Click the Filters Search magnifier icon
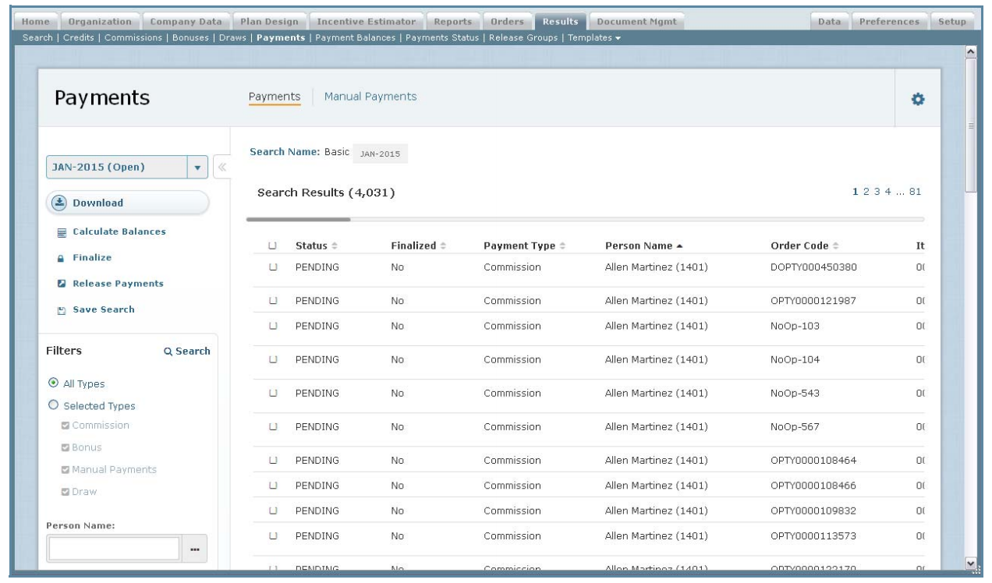This screenshot has height=583, width=992. (168, 352)
